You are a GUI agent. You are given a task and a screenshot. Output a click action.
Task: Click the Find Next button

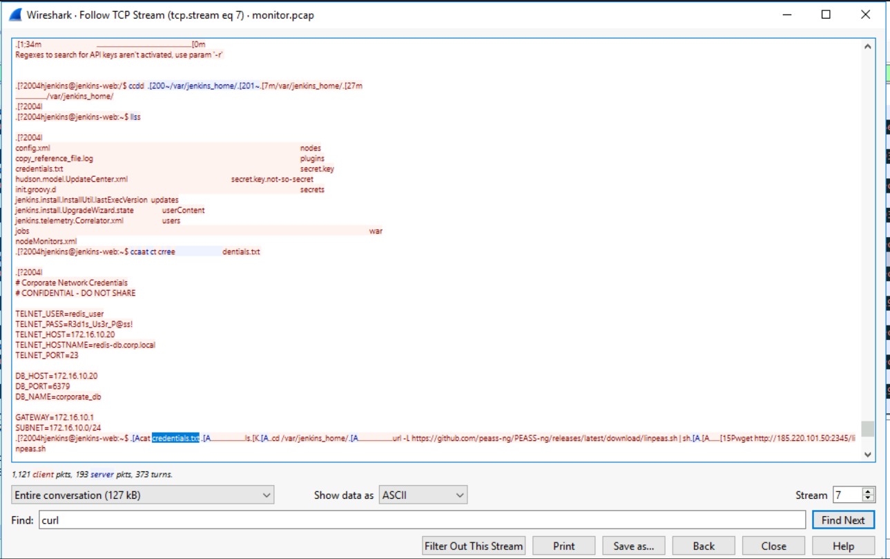coord(843,520)
